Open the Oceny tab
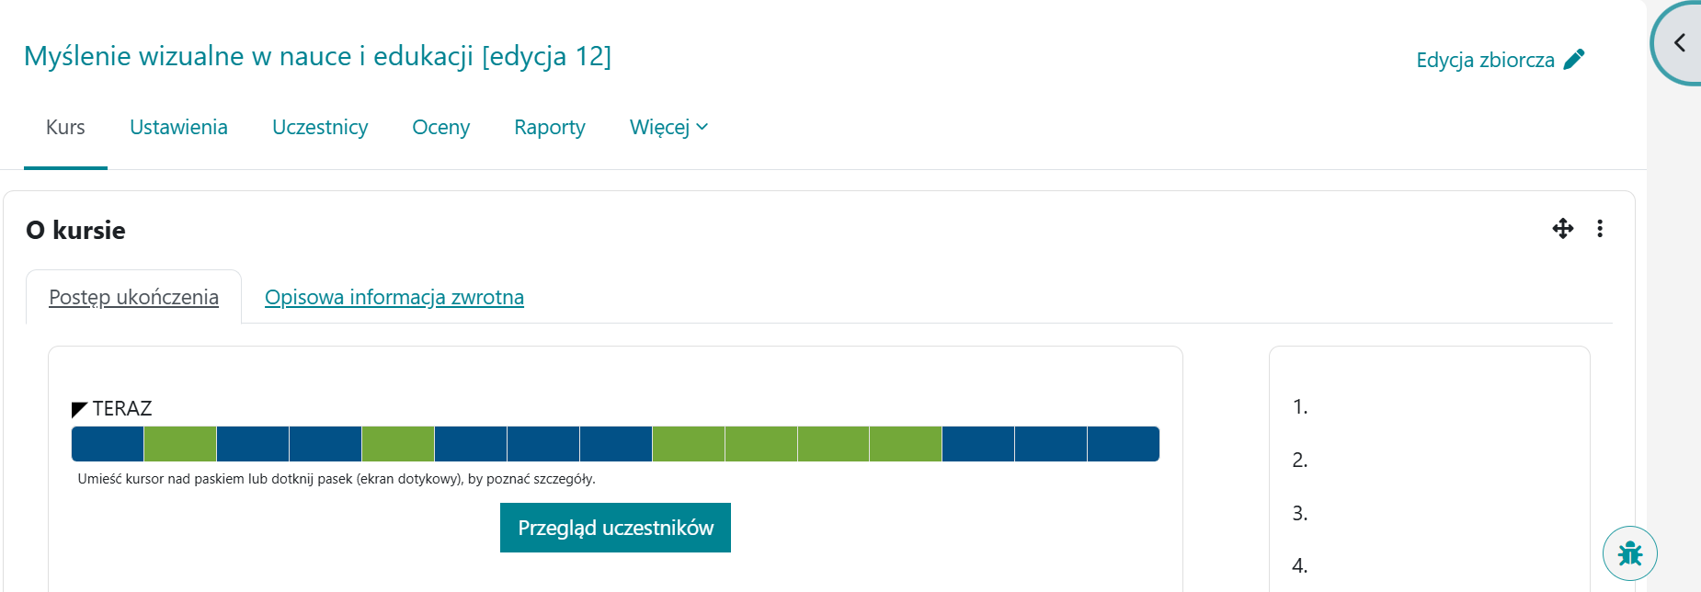This screenshot has width=1701, height=592. tap(440, 128)
